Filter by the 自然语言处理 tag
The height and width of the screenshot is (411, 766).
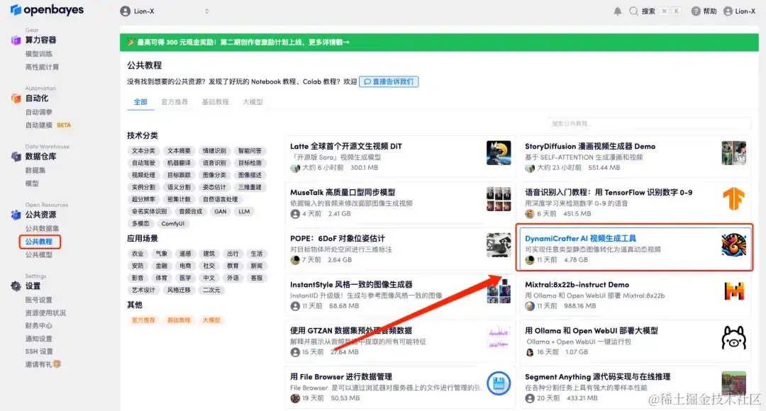point(221,199)
